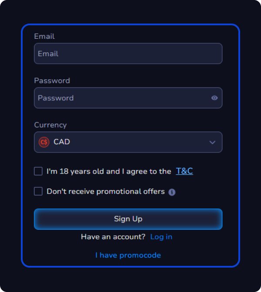Click the red C$ currency icon

[x=44, y=142]
